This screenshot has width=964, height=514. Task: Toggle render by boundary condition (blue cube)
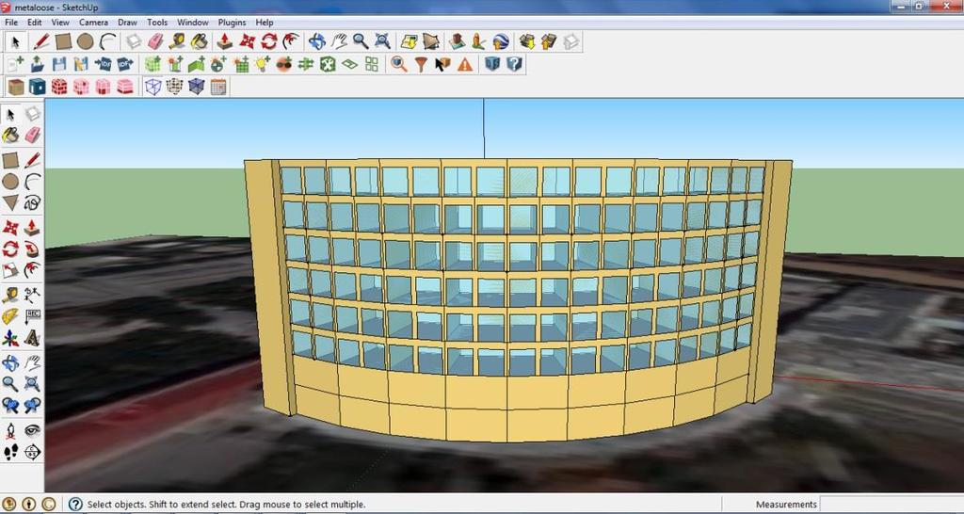coord(38,87)
